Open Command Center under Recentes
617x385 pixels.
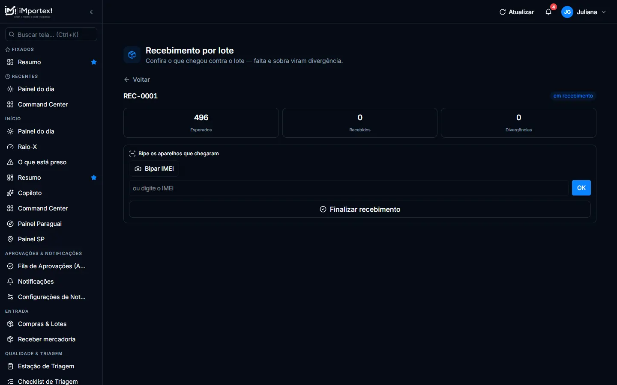coord(43,104)
